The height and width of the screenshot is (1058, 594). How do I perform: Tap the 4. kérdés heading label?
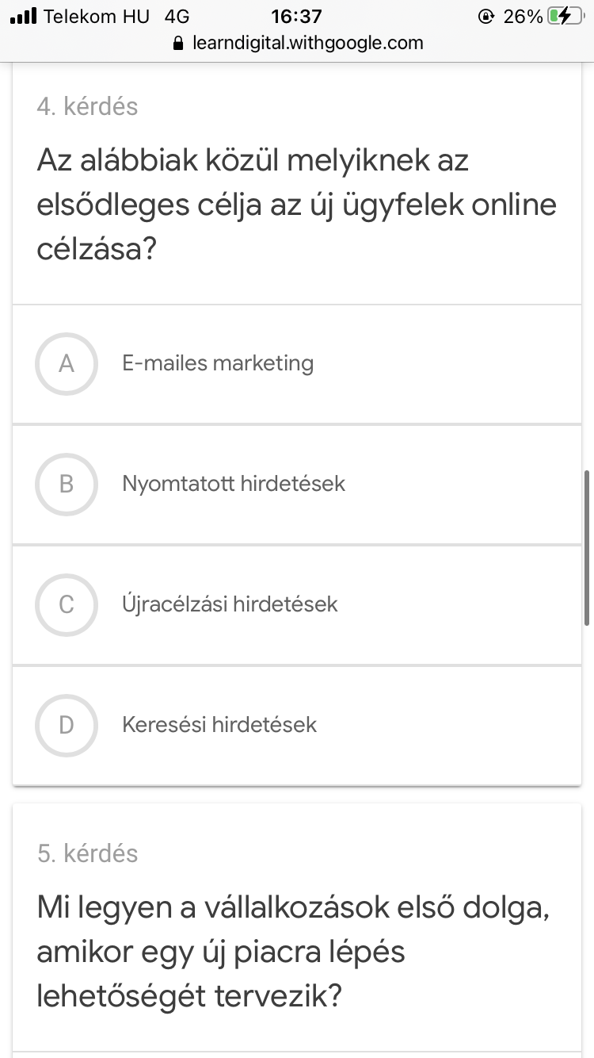point(87,106)
